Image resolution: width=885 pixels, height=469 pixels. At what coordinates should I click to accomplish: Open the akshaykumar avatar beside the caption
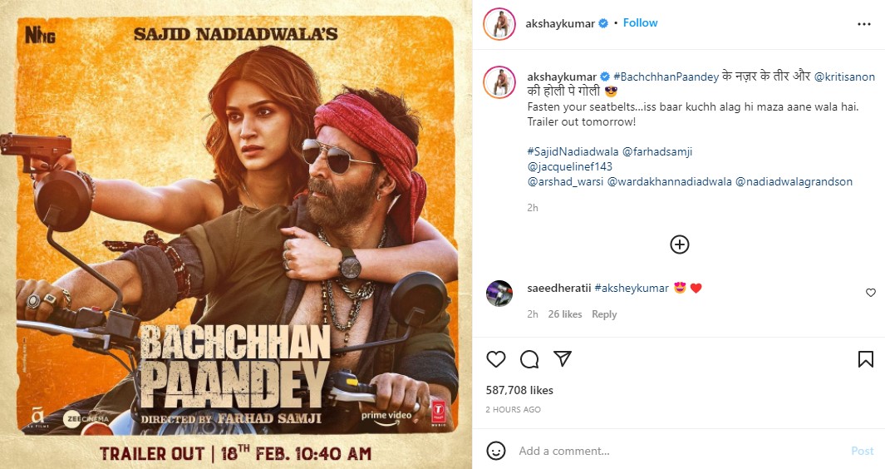499,82
